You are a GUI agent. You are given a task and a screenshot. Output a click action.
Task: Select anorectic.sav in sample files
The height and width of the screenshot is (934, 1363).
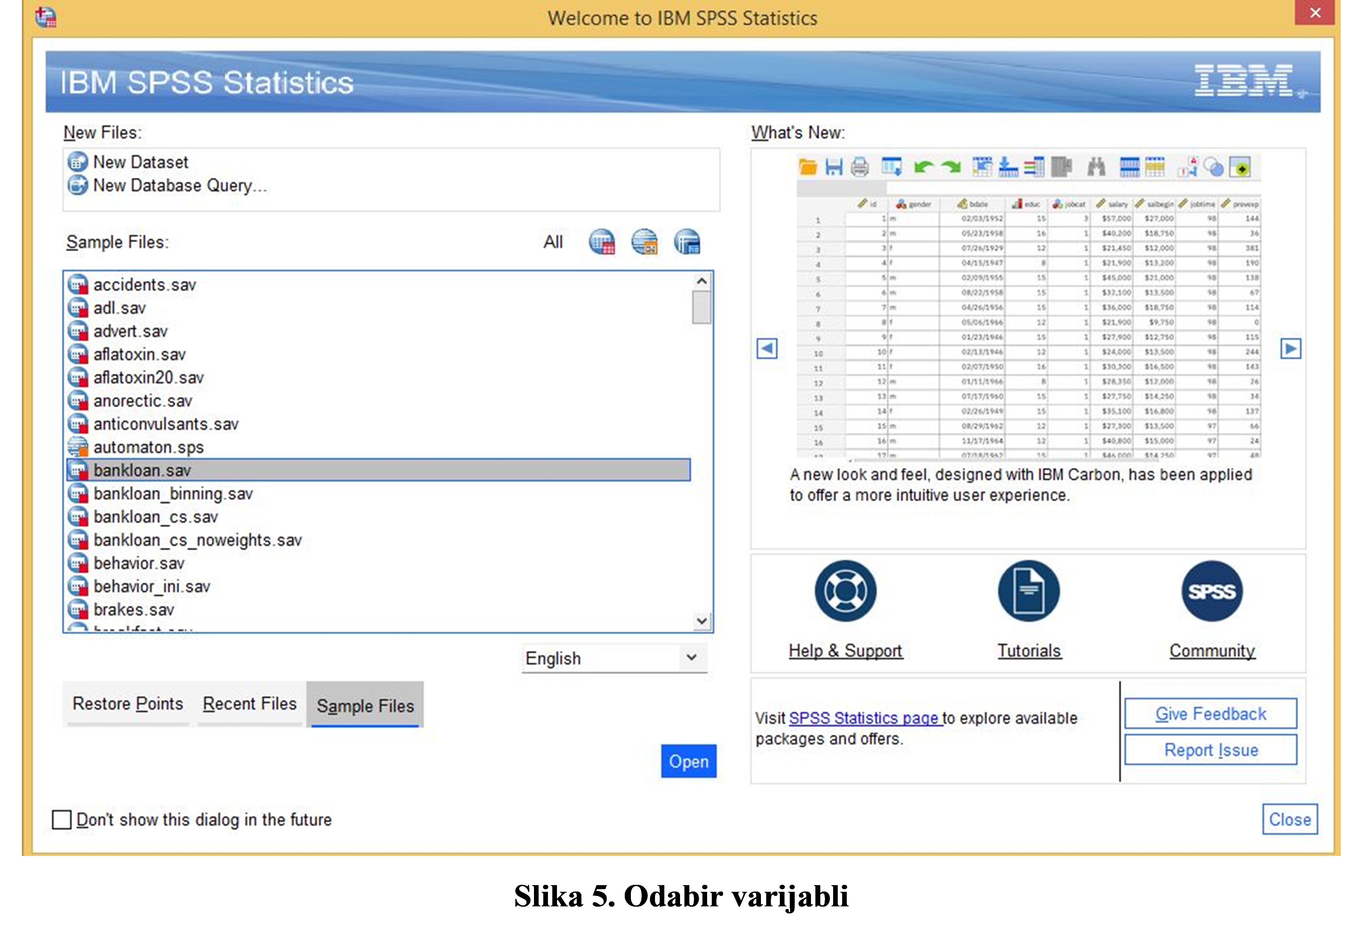378,400
